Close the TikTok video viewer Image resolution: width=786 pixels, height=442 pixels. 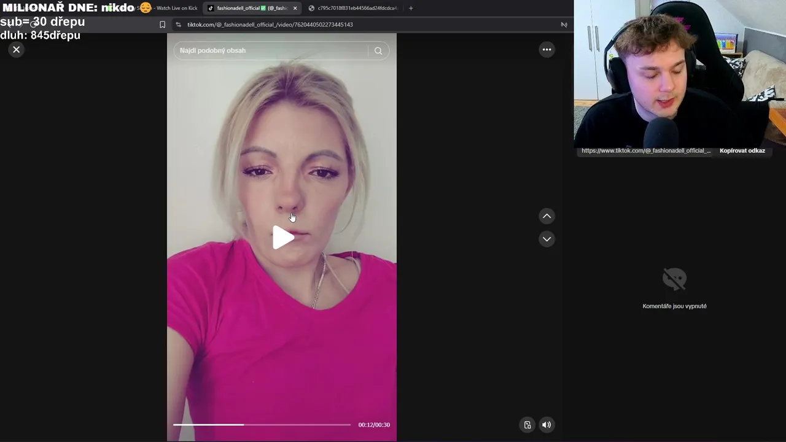click(x=17, y=50)
